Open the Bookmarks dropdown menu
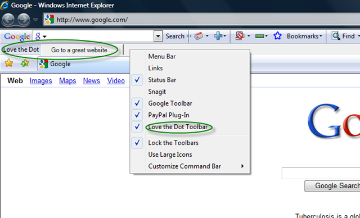The image size is (360, 218). pyautogui.click(x=304, y=36)
